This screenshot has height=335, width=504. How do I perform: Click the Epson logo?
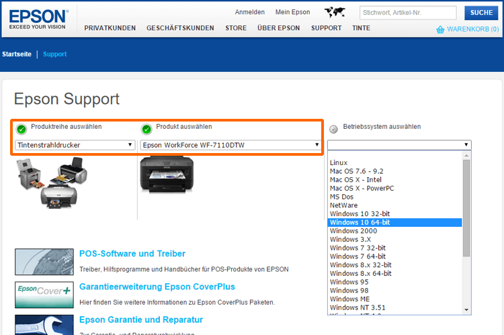pyautogui.click(x=38, y=19)
